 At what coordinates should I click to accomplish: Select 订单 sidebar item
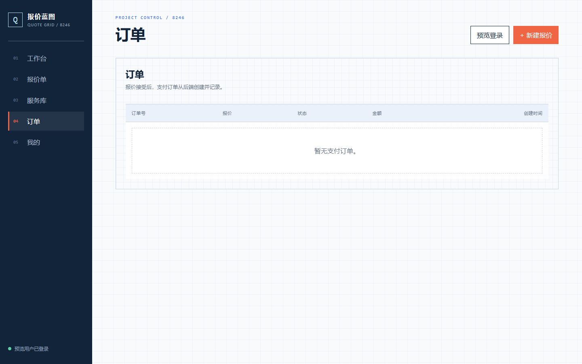tap(46, 121)
